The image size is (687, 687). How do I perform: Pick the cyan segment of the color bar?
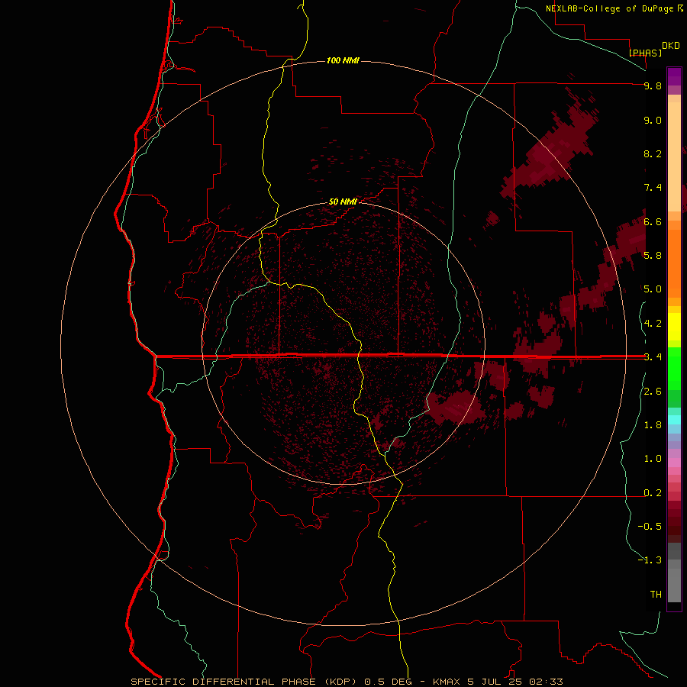point(674,420)
